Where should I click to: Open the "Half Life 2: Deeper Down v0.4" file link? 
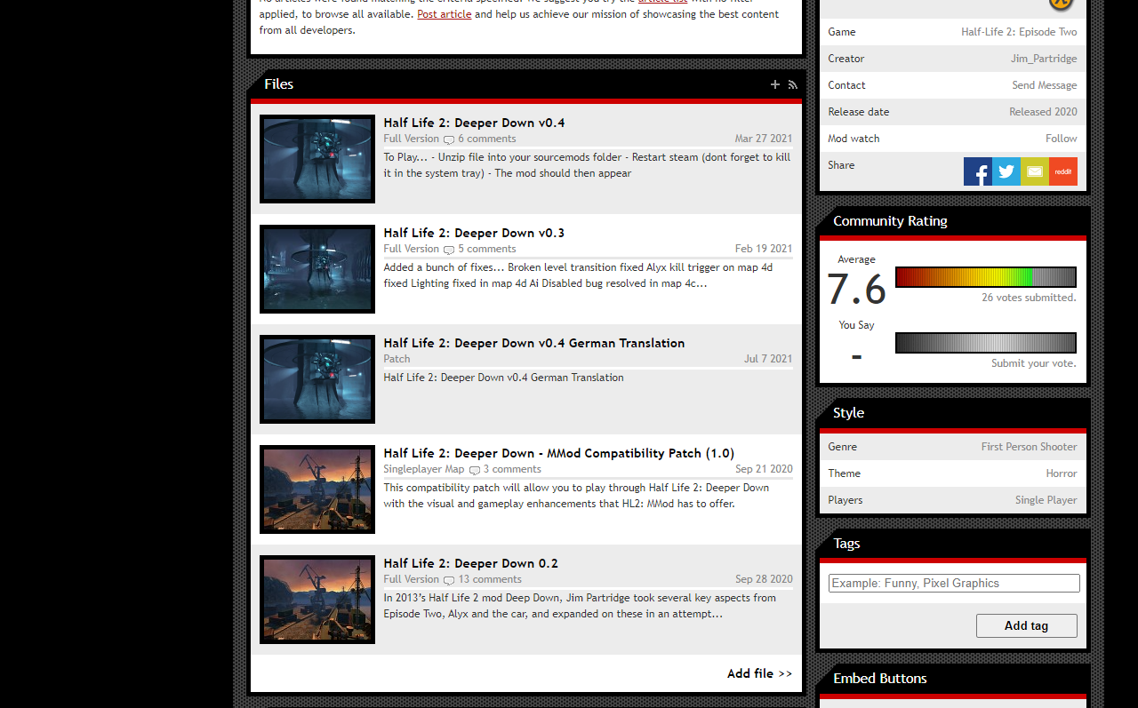pos(474,123)
